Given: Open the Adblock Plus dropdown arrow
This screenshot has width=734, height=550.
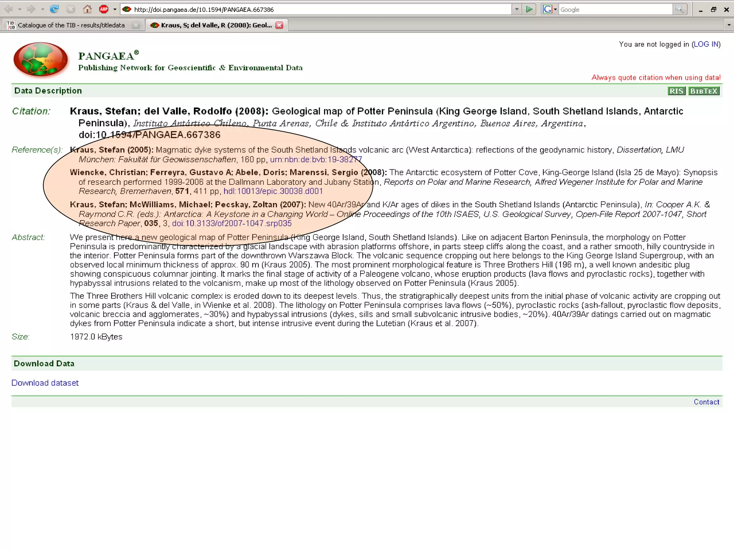Looking at the screenshot, I should pos(115,9).
